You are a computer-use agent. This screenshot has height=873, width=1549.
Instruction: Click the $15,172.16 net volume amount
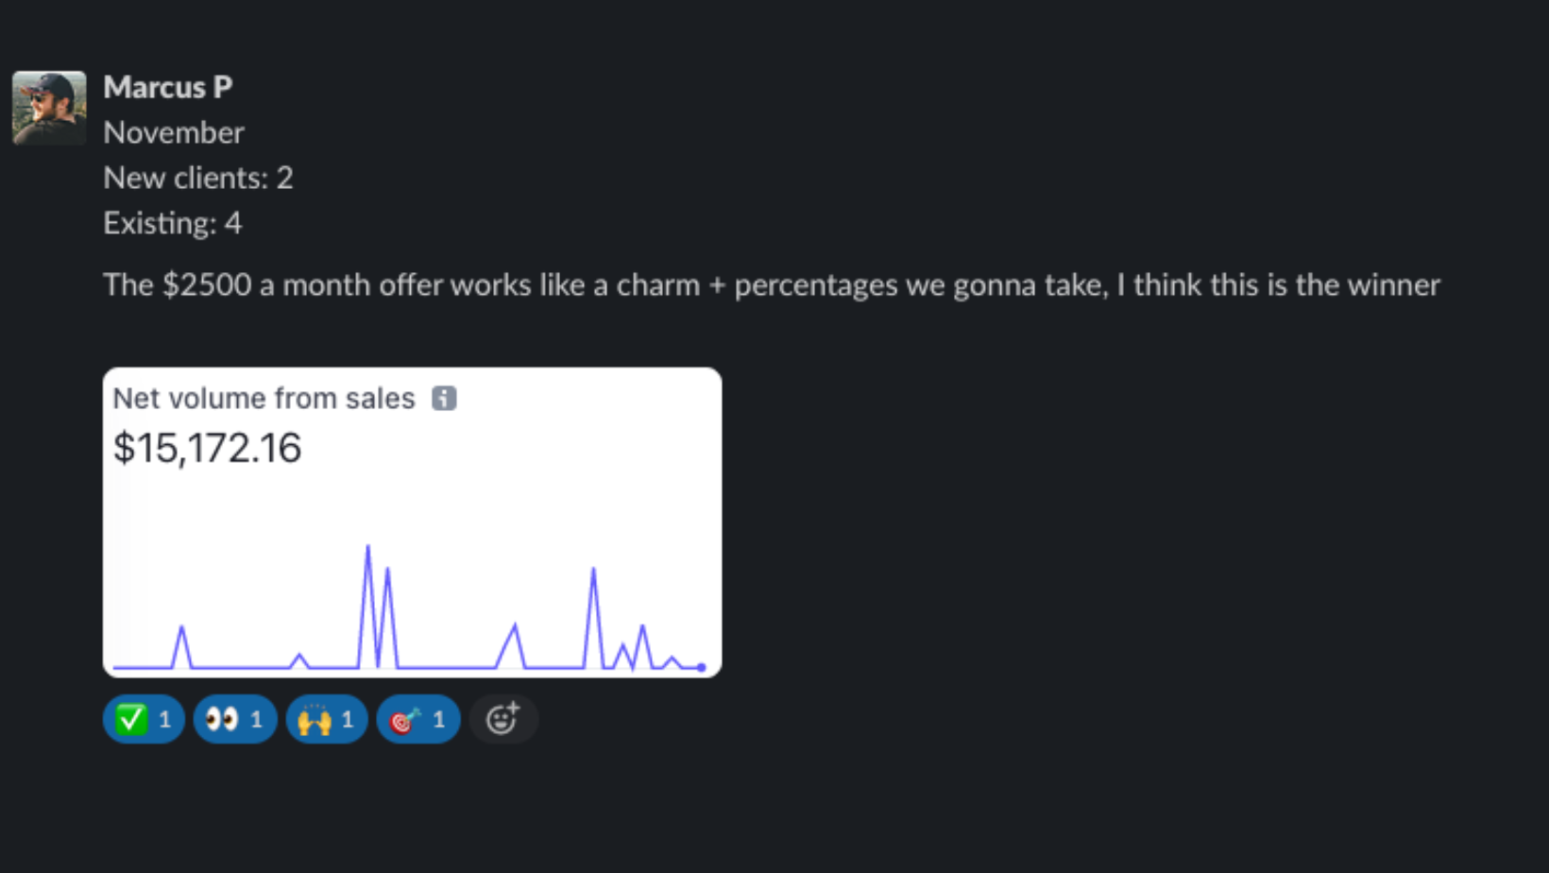(x=207, y=448)
